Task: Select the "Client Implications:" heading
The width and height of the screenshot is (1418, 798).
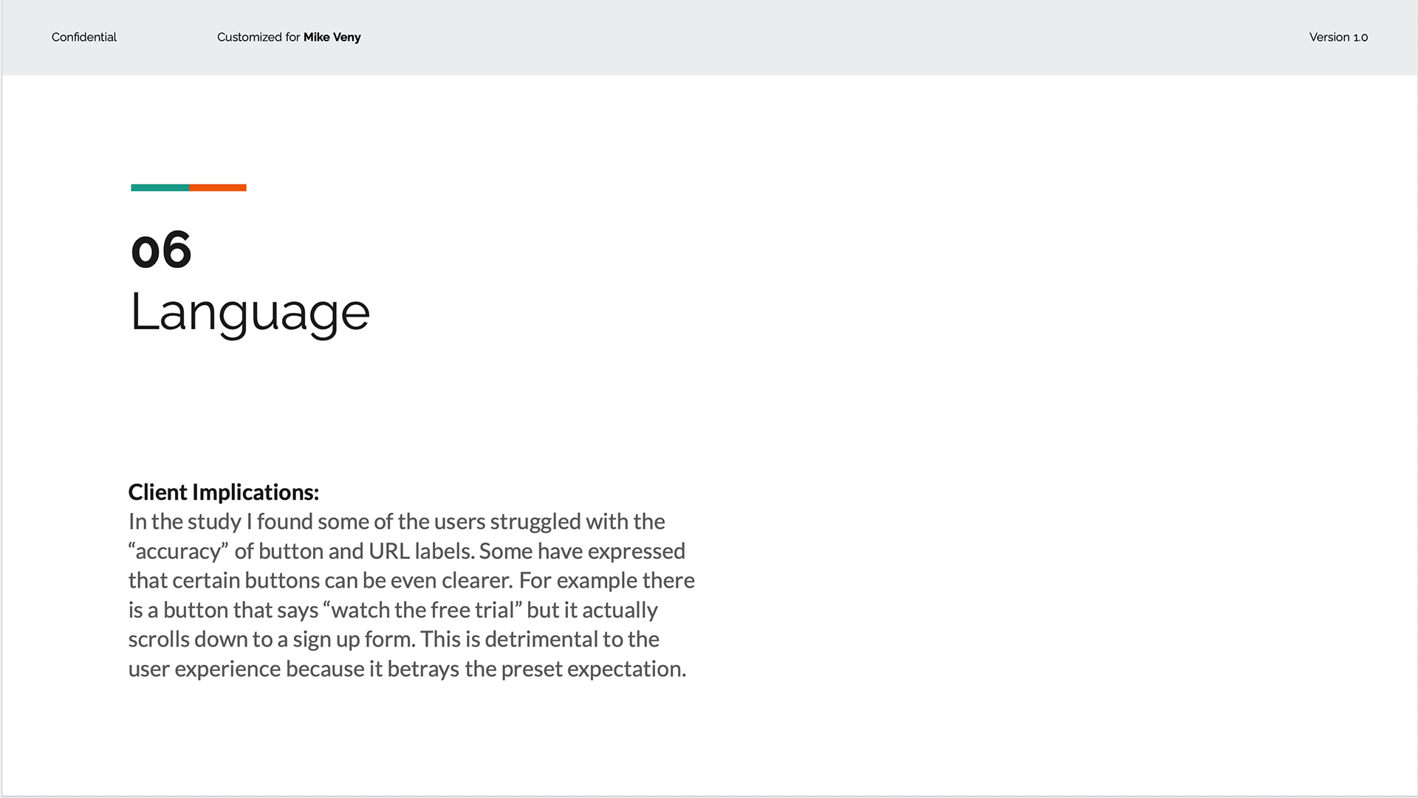Action: pyautogui.click(x=223, y=492)
